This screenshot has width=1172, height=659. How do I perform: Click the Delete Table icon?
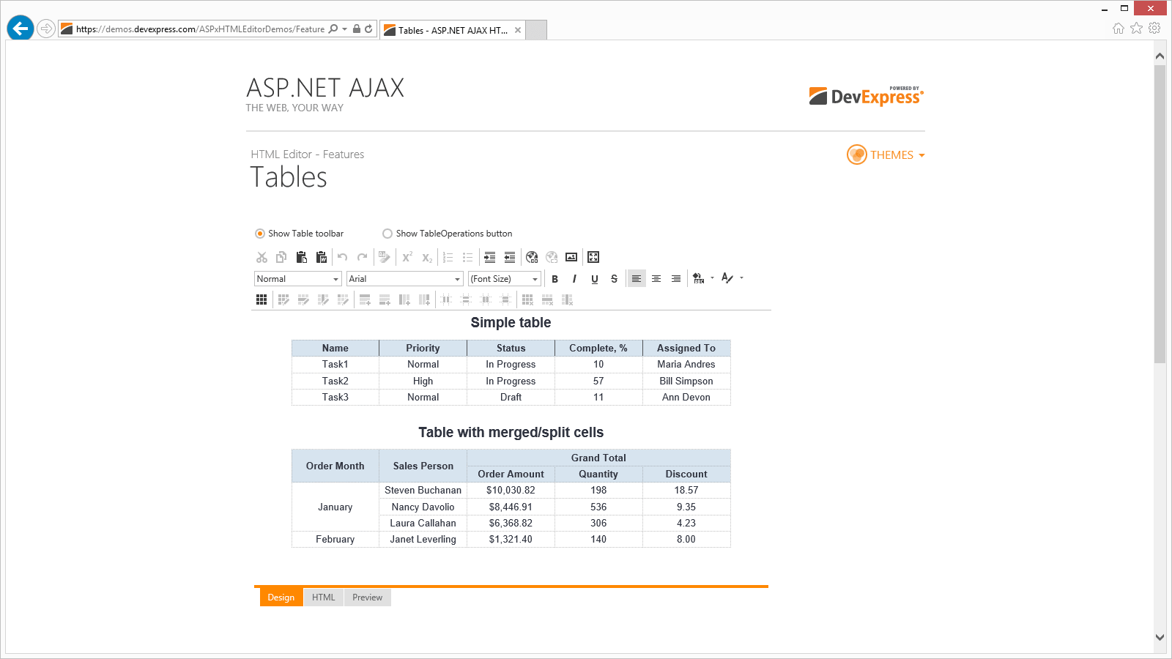(527, 299)
